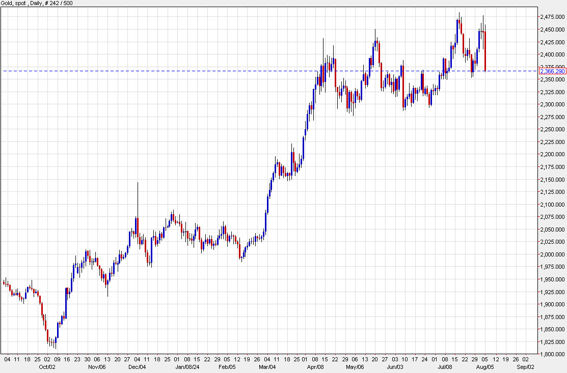Click the 2,400.000 price axis label
The image size is (567, 373).
552,54
